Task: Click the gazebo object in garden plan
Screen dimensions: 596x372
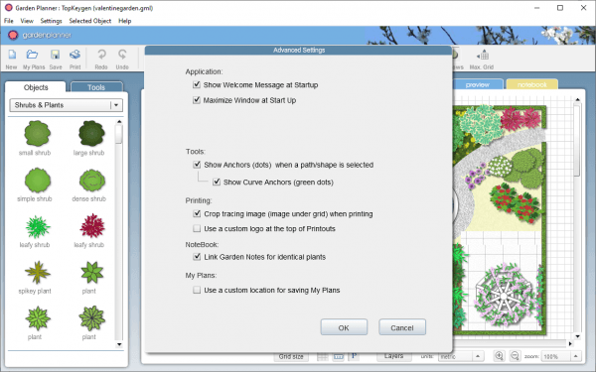Action: [505, 295]
